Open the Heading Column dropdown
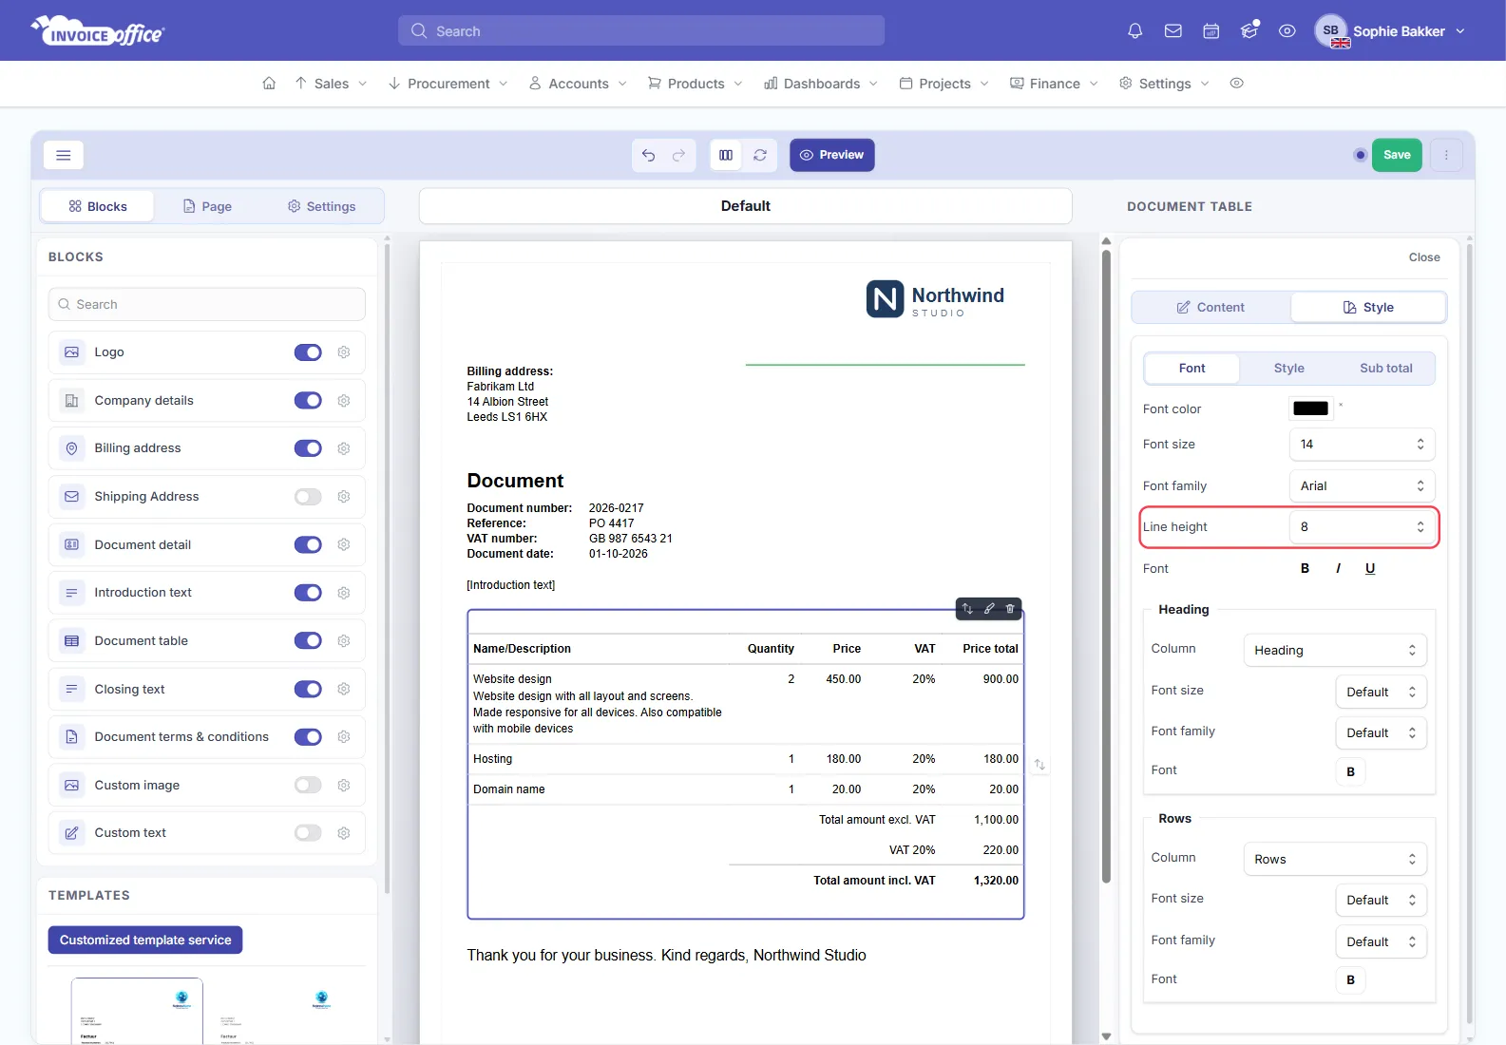Image resolution: width=1506 pixels, height=1045 pixels. (1335, 650)
